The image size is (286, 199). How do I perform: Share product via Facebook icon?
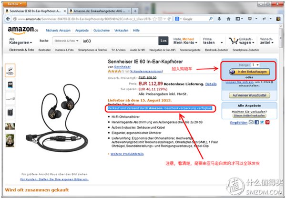click(256, 122)
